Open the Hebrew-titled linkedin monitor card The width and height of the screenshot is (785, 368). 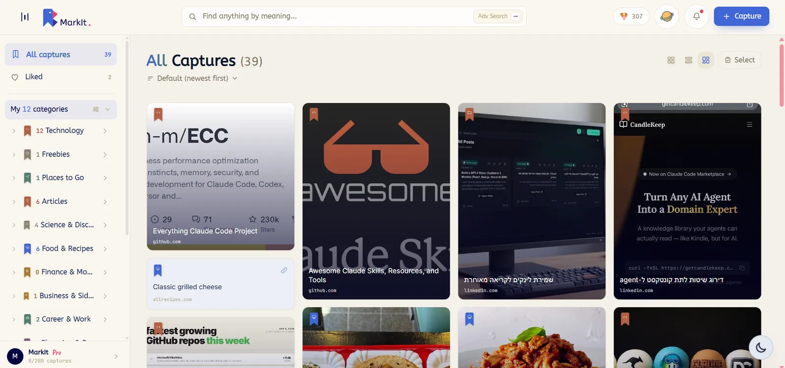(x=532, y=201)
